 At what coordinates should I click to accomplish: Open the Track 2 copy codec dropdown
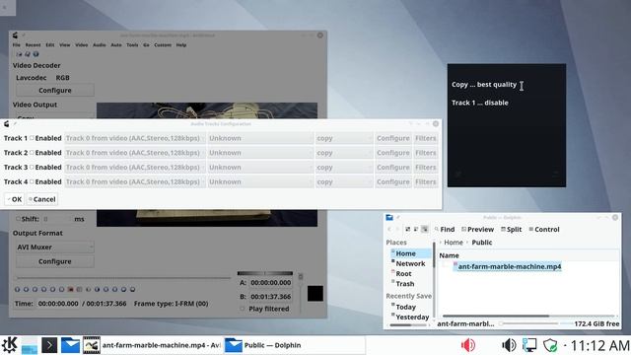[x=344, y=153]
